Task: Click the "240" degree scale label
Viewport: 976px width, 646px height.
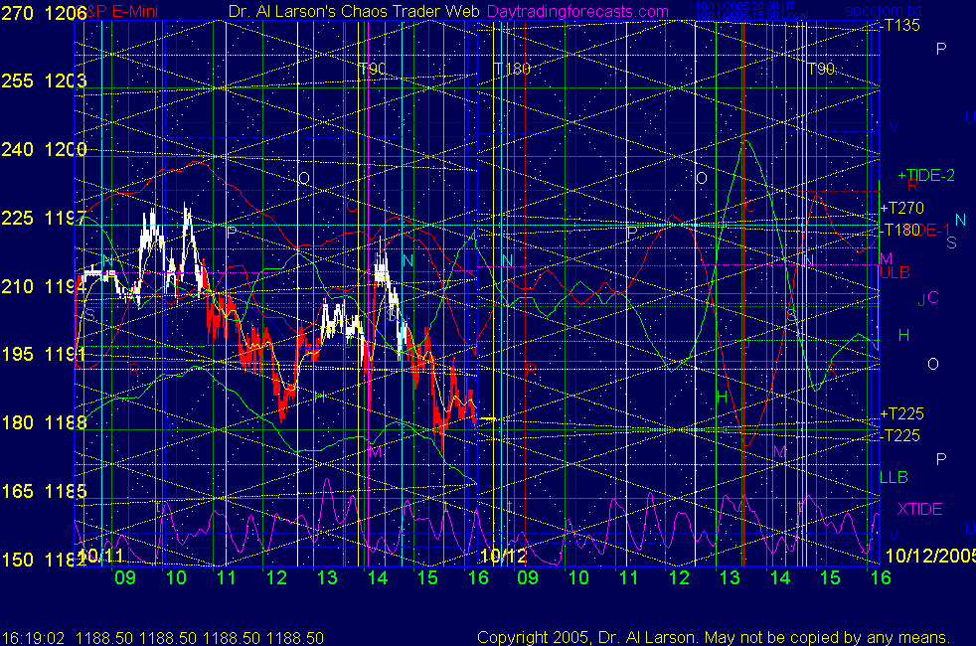Action: click(x=18, y=149)
